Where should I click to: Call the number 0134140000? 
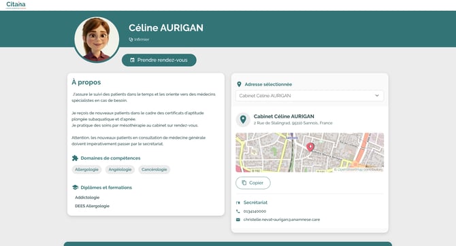click(255, 211)
